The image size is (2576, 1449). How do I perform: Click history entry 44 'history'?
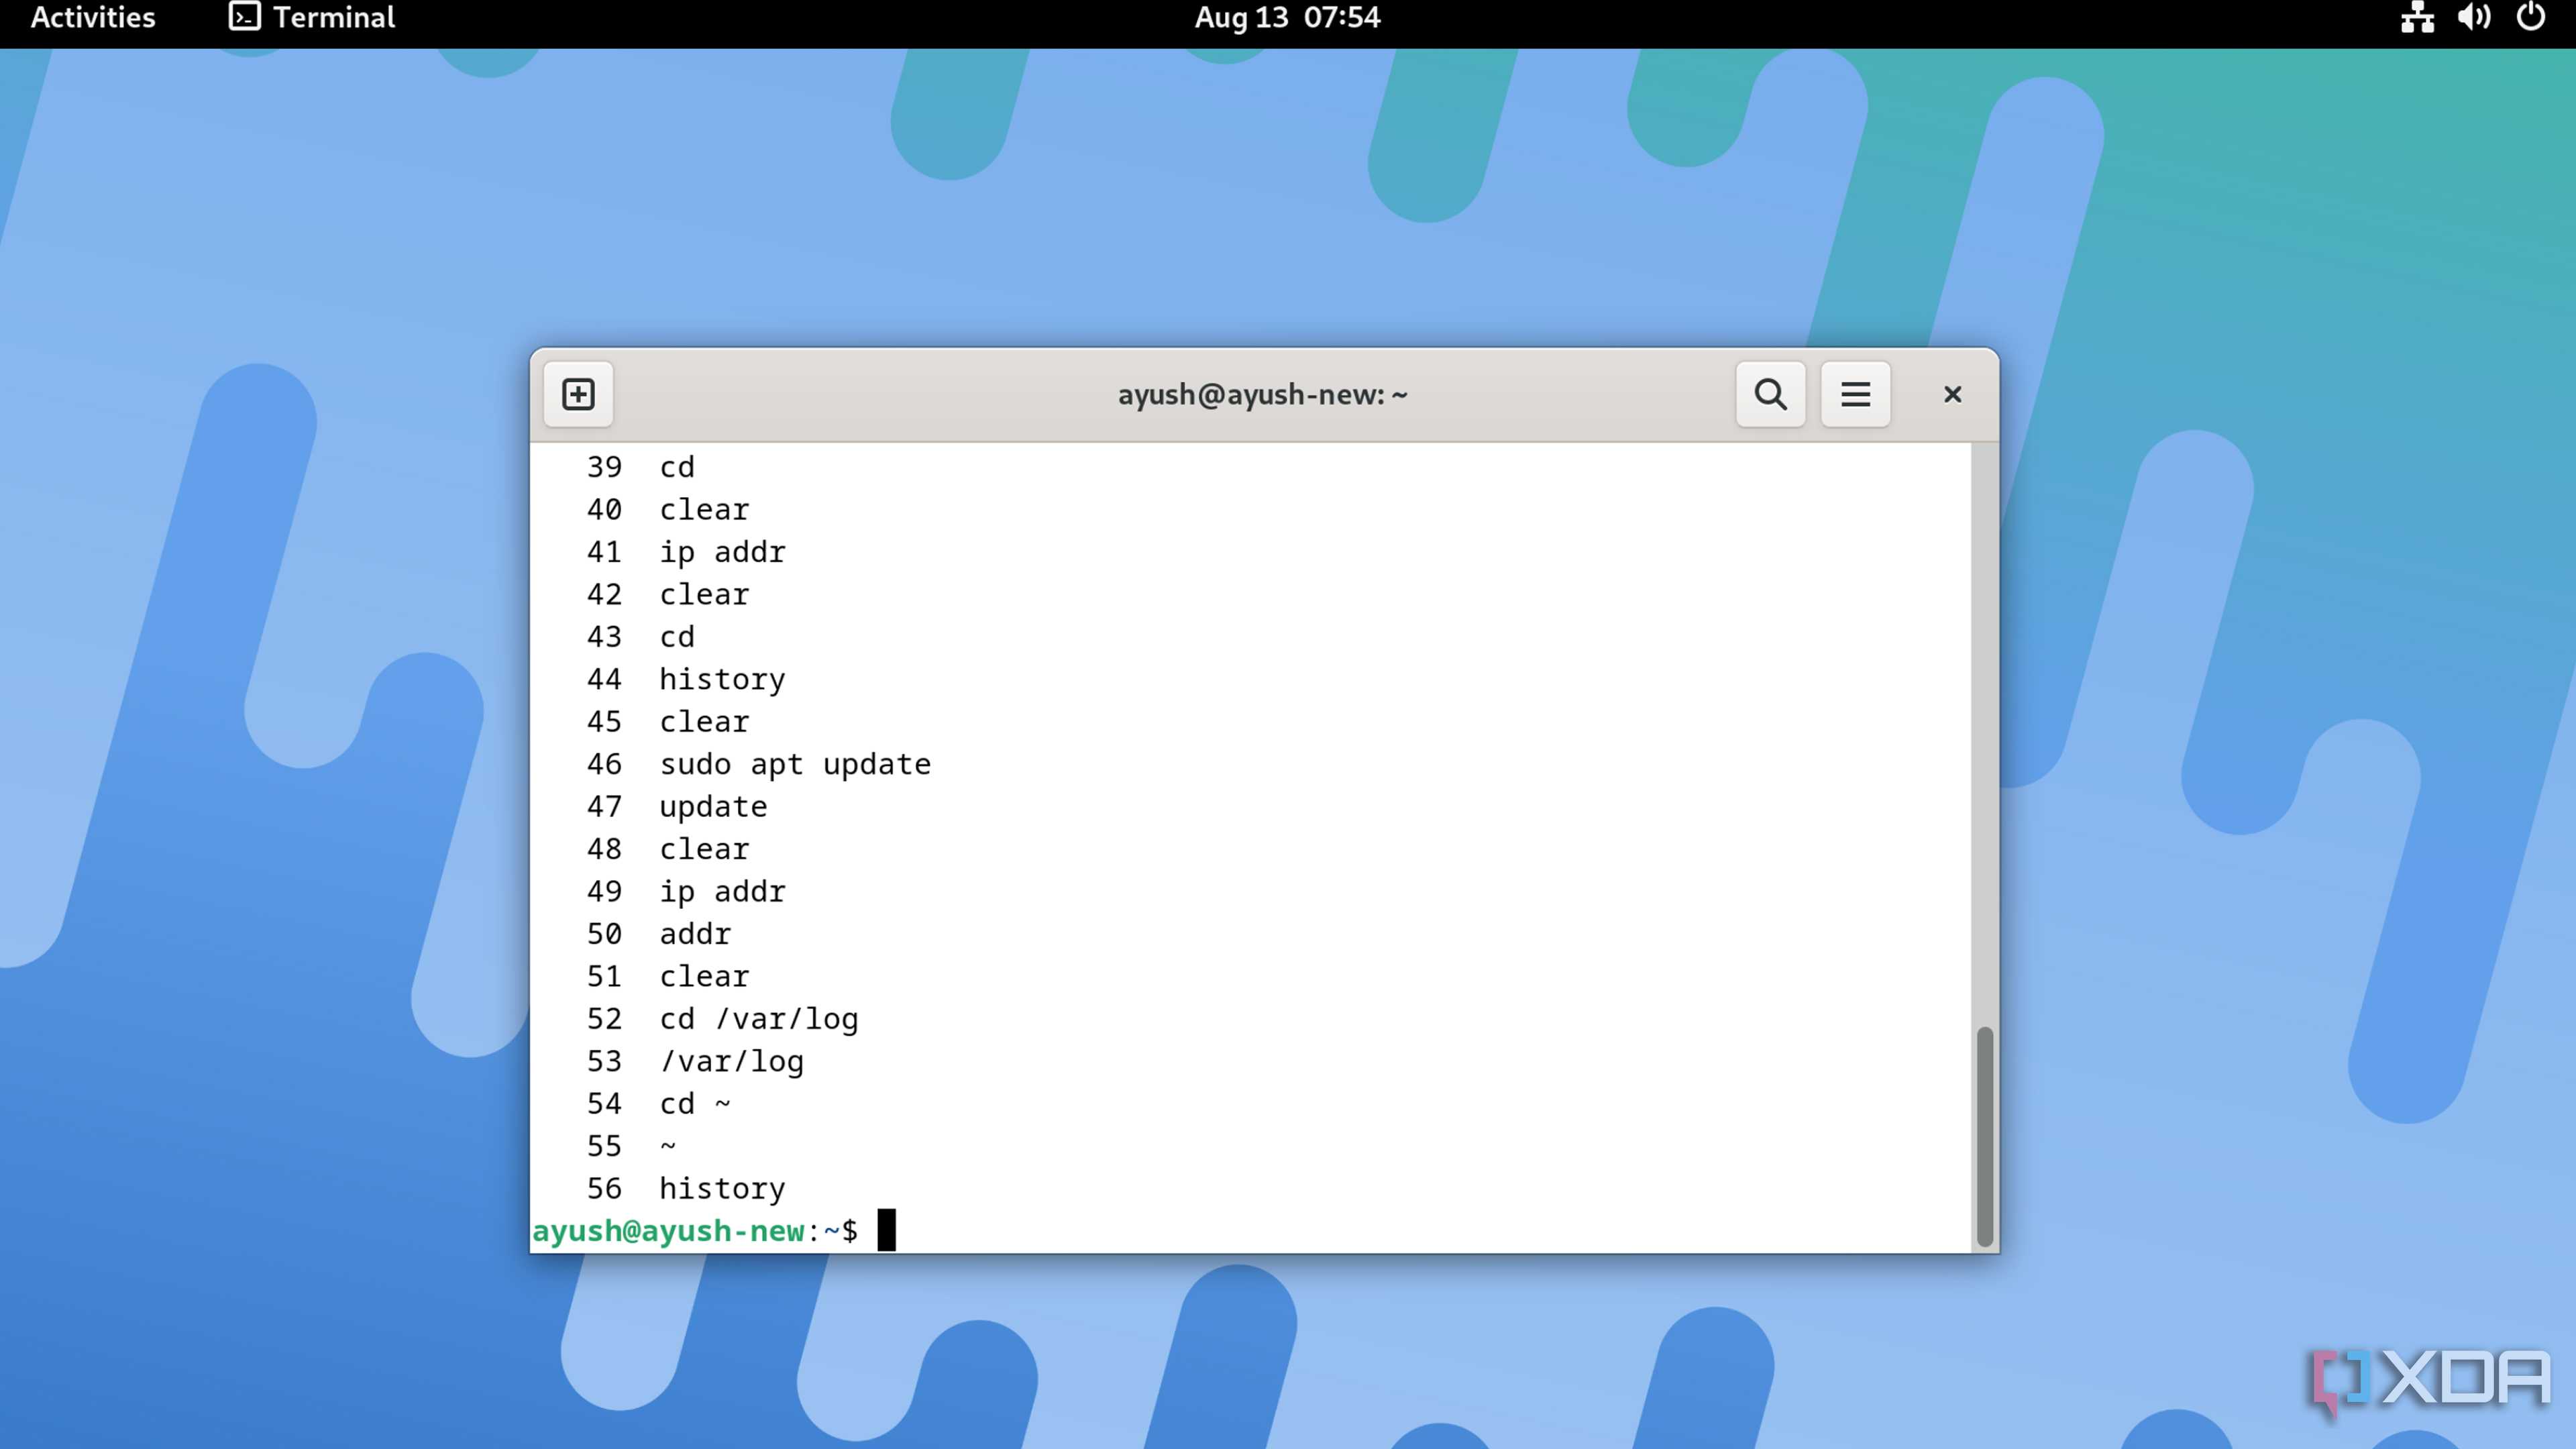click(x=722, y=679)
